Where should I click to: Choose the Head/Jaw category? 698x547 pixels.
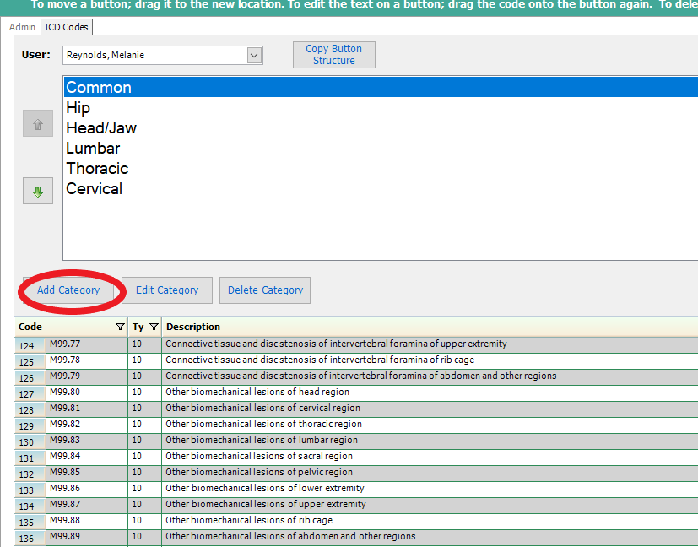[x=101, y=128]
